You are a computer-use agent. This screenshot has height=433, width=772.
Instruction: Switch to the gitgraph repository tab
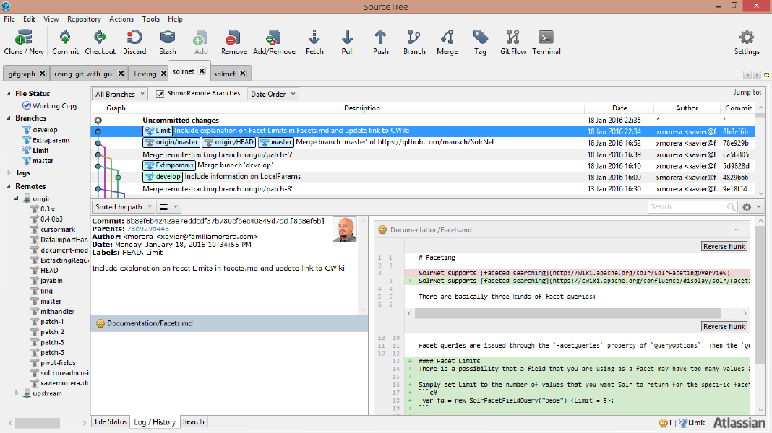pyautogui.click(x=22, y=74)
